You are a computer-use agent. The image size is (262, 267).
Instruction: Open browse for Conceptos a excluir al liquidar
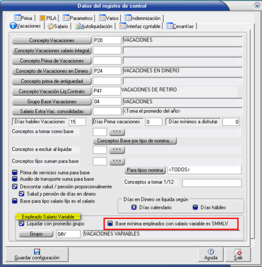pyautogui.click(x=117, y=150)
